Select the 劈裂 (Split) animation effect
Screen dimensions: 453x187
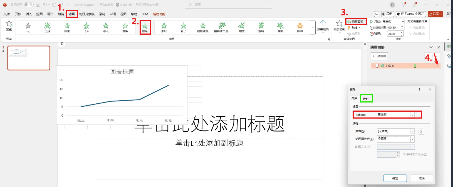[x=125, y=27]
